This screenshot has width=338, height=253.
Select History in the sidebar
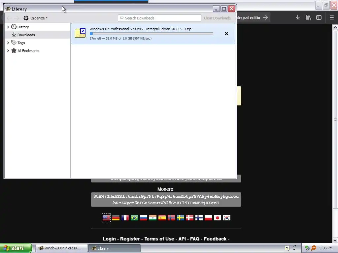[23, 27]
